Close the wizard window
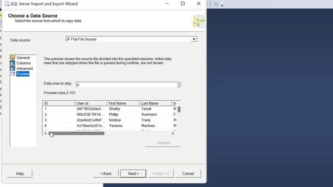 199,4
